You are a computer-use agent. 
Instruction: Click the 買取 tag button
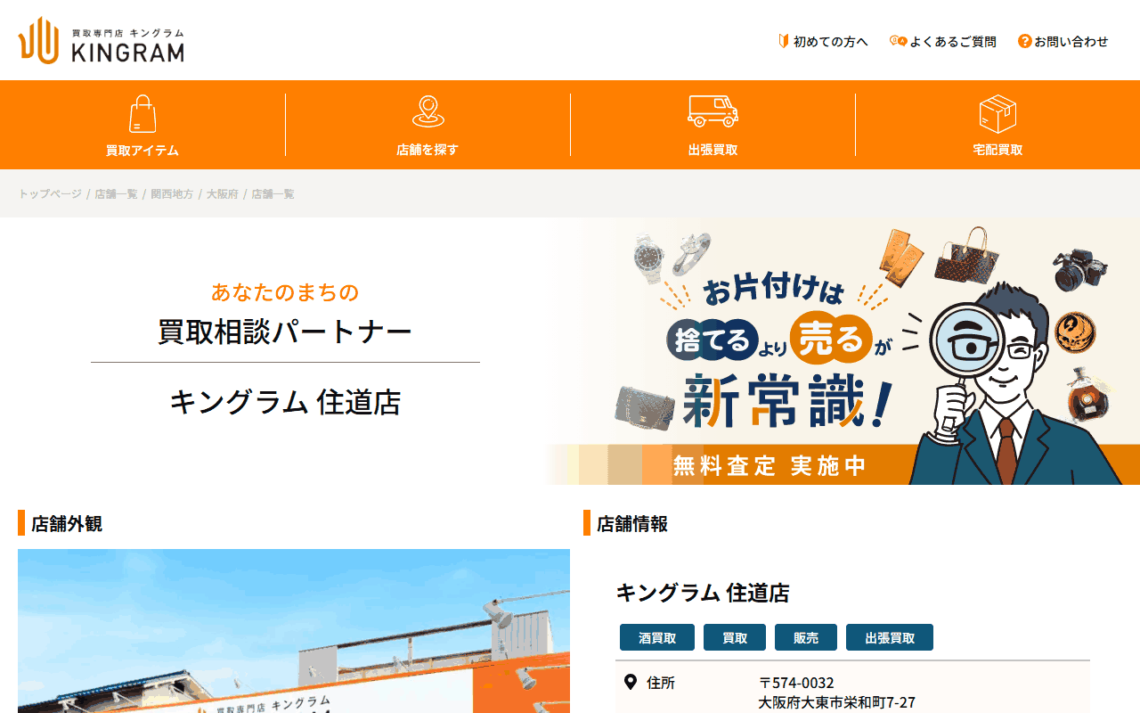[x=735, y=637]
